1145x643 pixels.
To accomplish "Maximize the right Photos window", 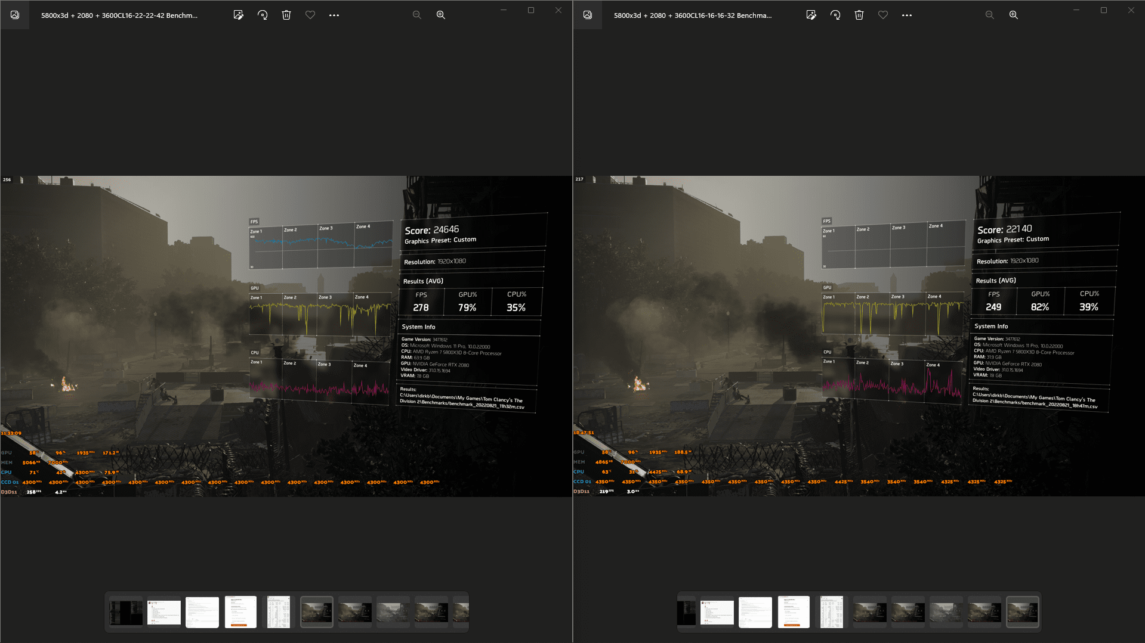I will point(1104,10).
